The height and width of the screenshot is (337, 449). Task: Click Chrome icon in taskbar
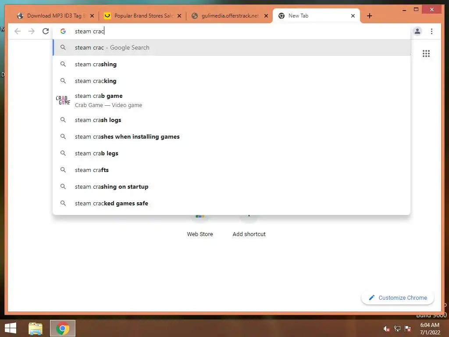point(62,328)
